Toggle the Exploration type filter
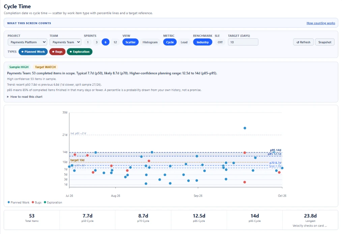342x234 pixels. pos(80,52)
